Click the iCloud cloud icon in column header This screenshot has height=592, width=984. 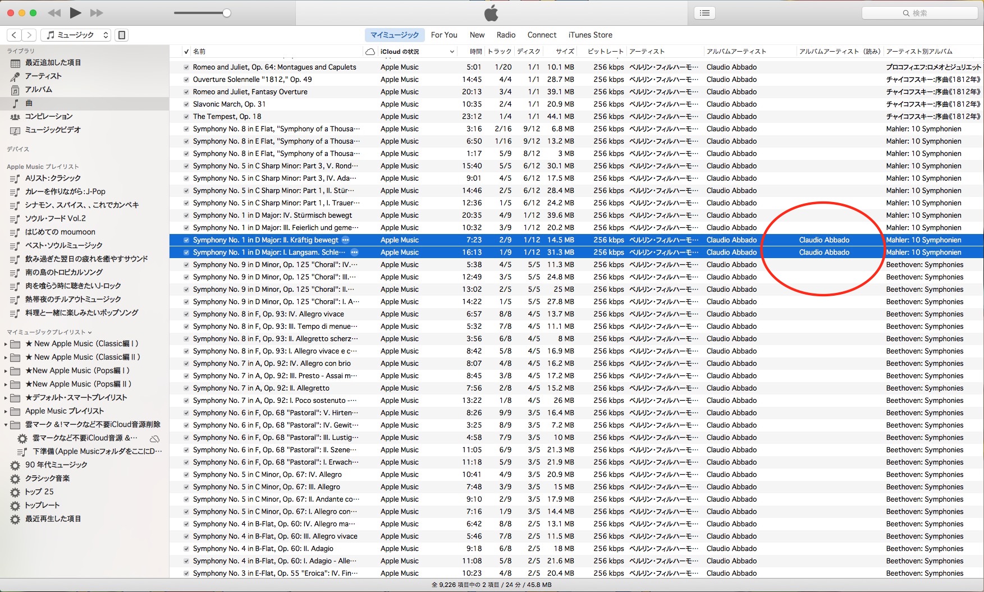tap(370, 52)
